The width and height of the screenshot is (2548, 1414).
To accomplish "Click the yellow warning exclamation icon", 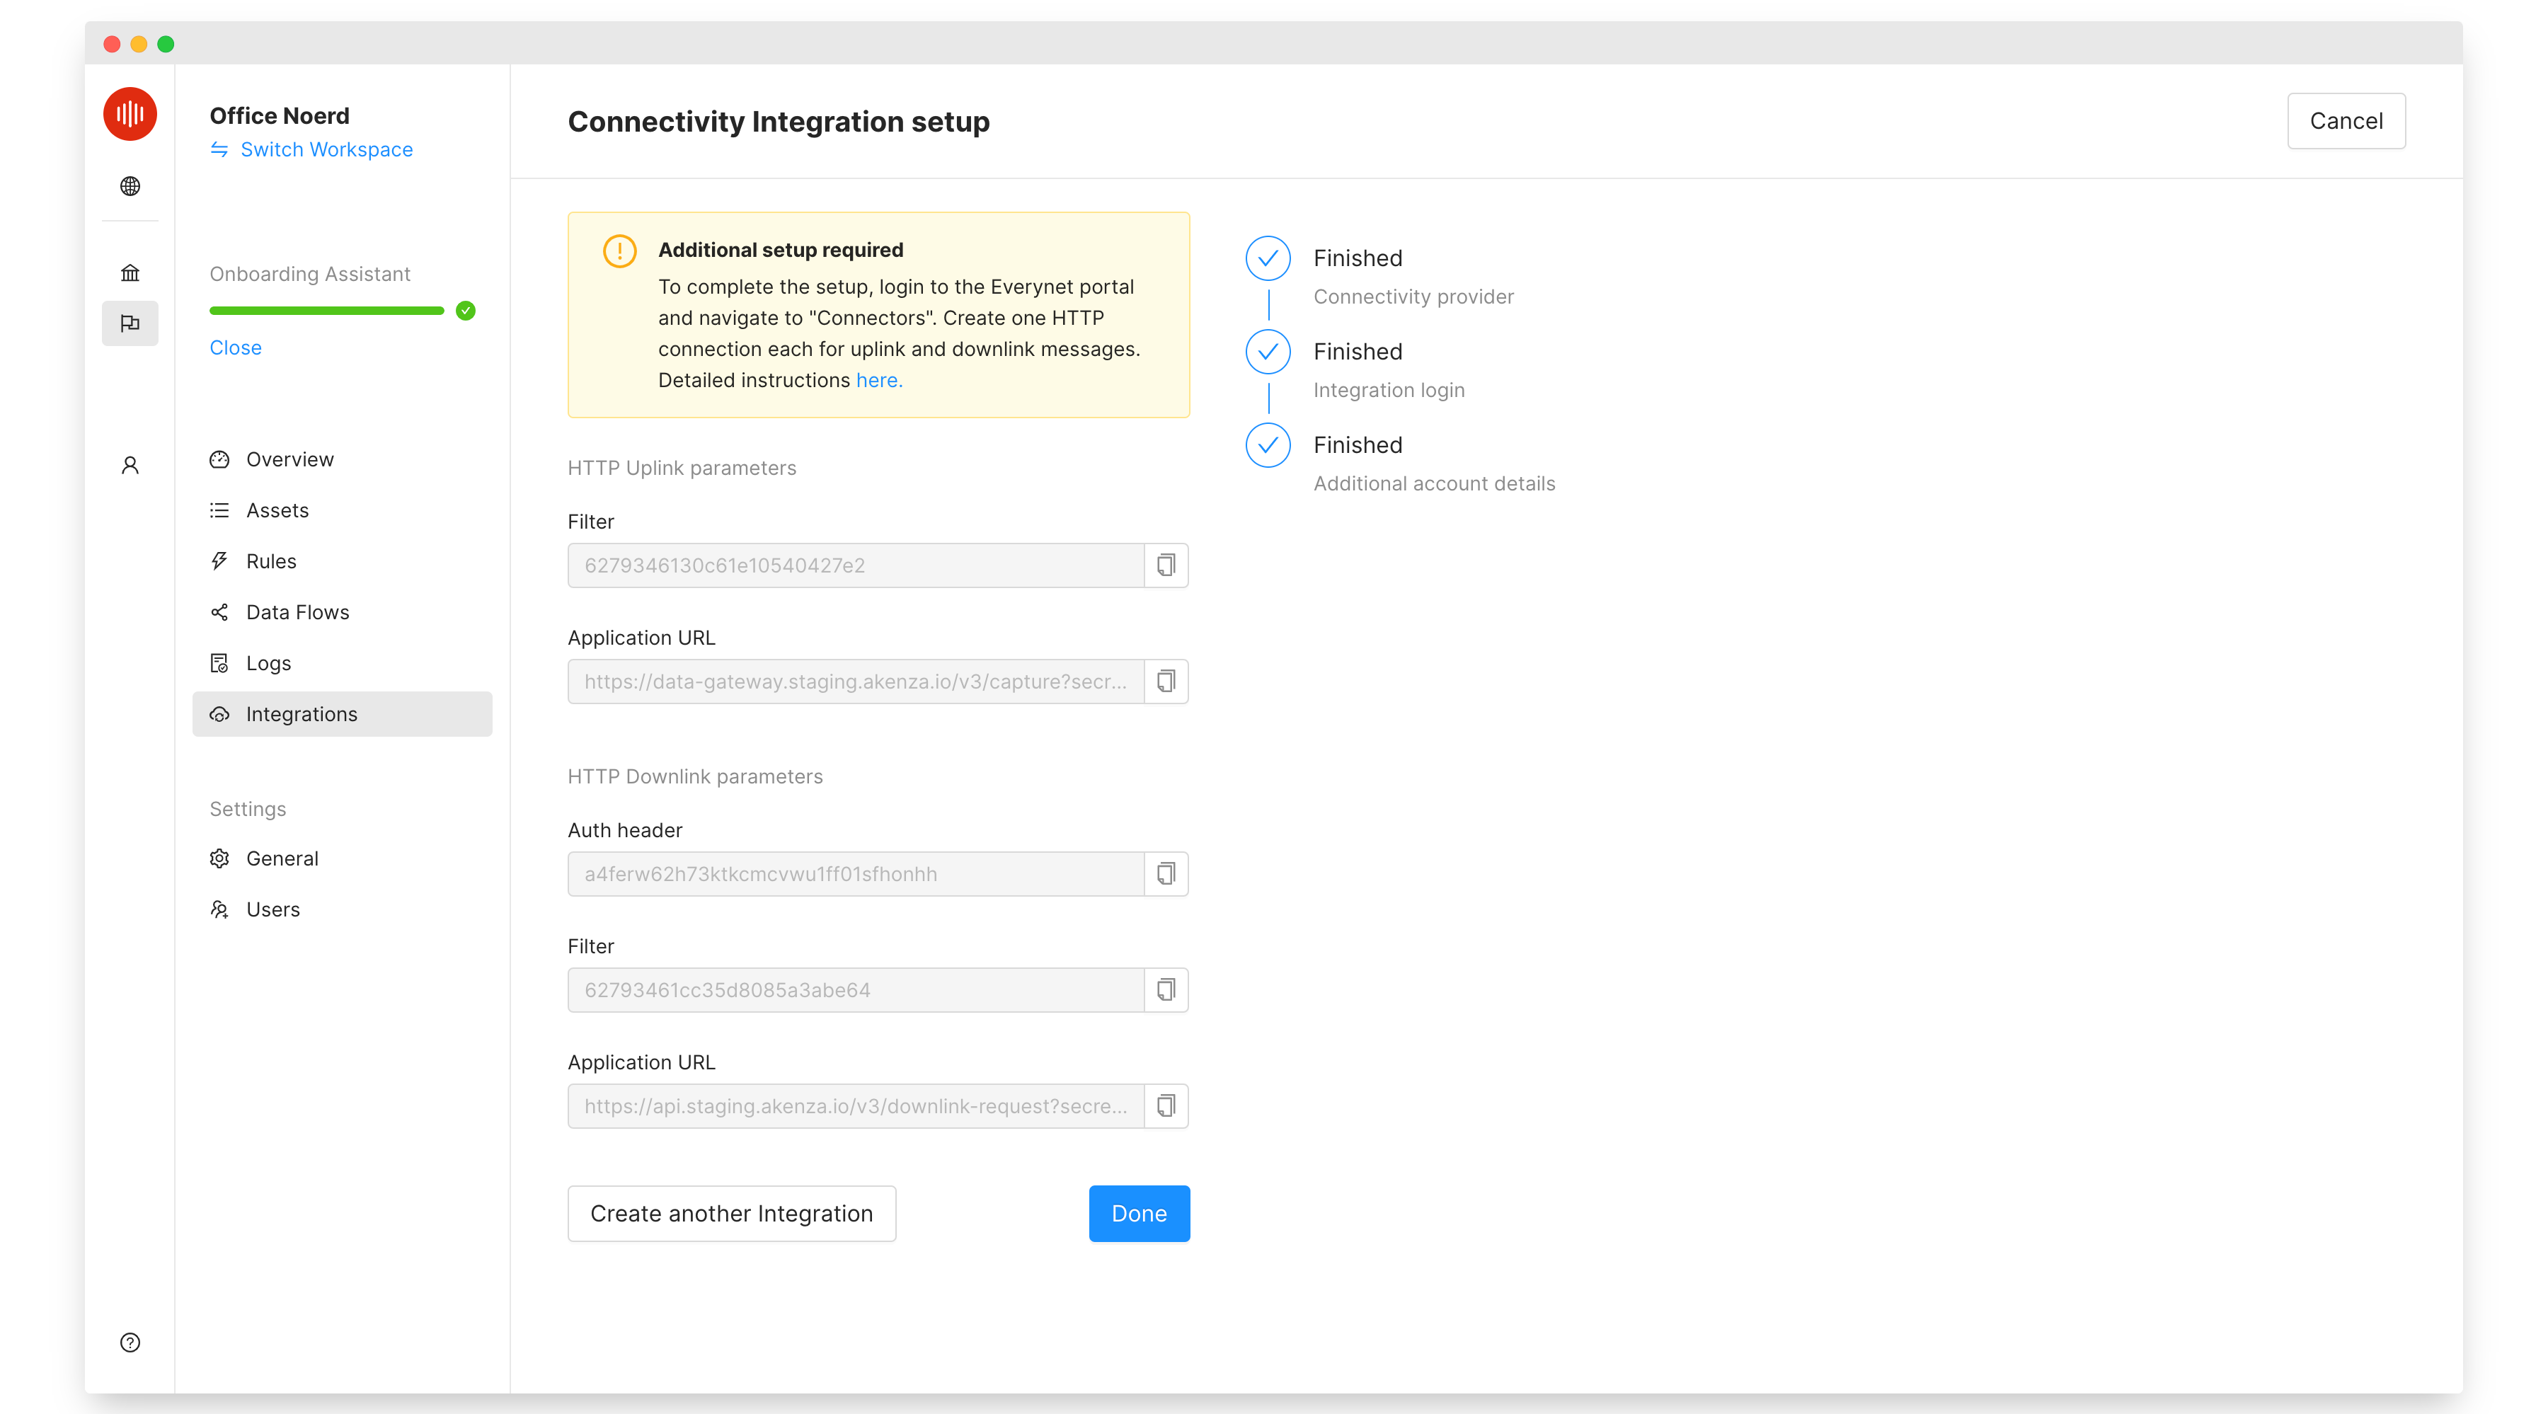I will tap(620, 251).
